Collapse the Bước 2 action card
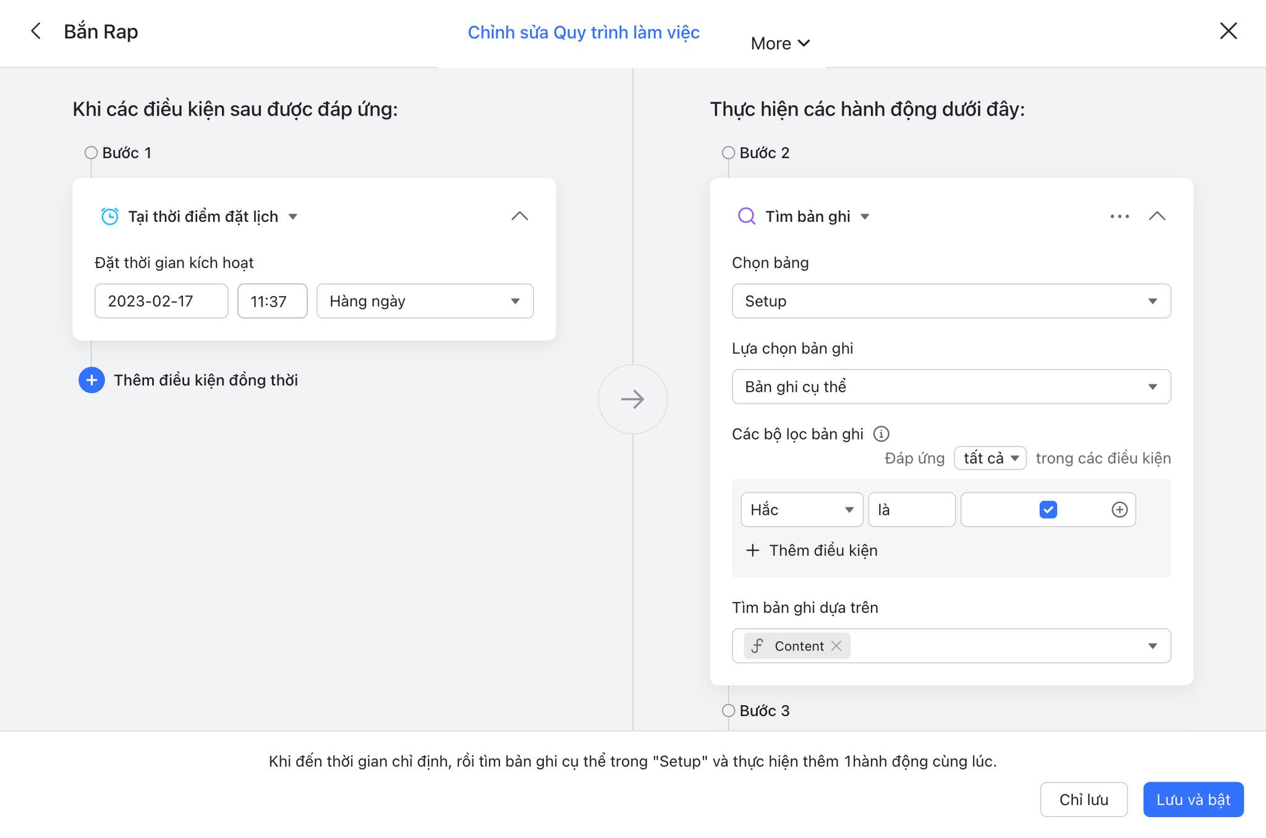Image resolution: width=1266 pixels, height=838 pixels. 1157,216
